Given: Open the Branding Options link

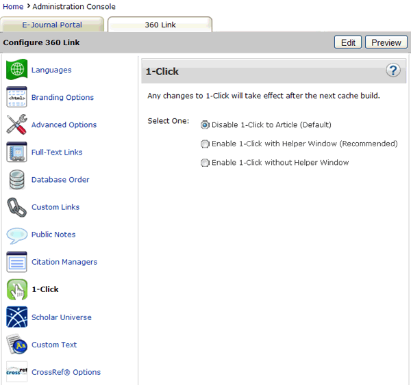Looking at the screenshot, I should point(62,97).
